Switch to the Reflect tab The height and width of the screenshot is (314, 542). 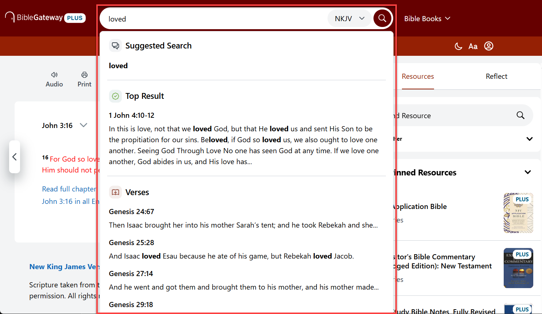coord(496,76)
